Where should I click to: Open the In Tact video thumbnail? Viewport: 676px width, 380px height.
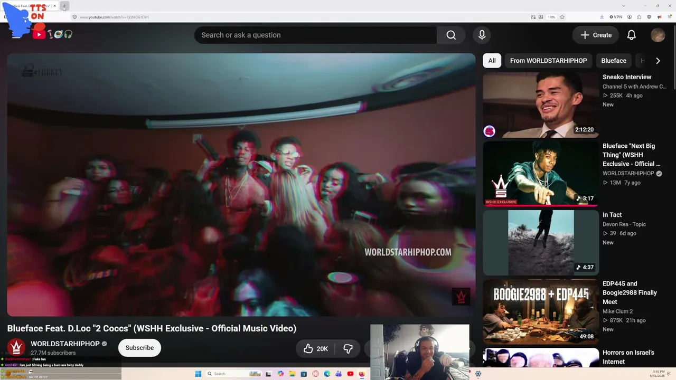pos(541,243)
